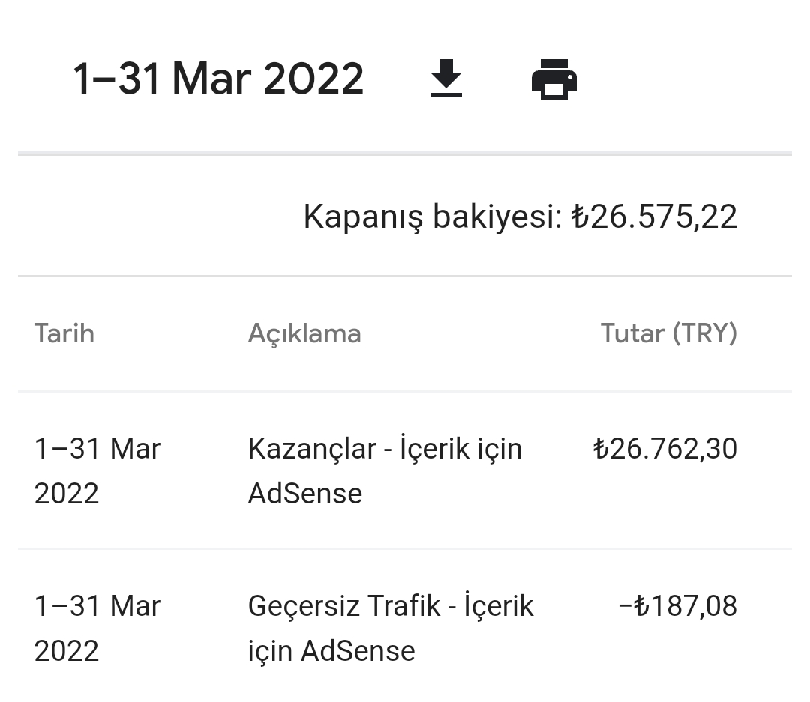Click the ₺26.762,30 earnings amount
The width and height of the screenshot is (810, 702).
point(664,449)
